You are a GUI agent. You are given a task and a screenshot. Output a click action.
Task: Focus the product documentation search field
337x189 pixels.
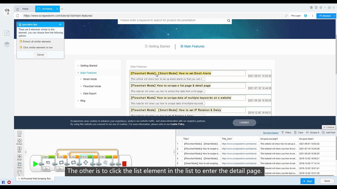tap(172, 20)
